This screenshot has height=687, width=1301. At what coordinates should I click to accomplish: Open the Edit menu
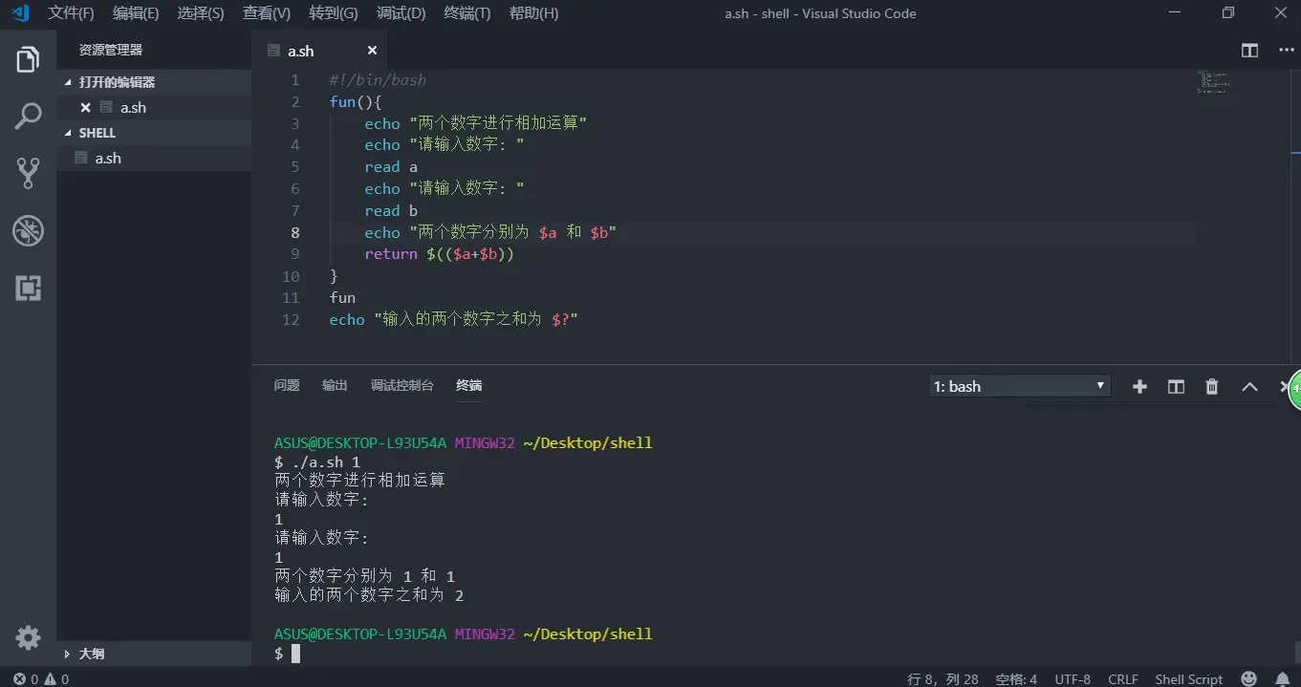click(x=136, y=13)
